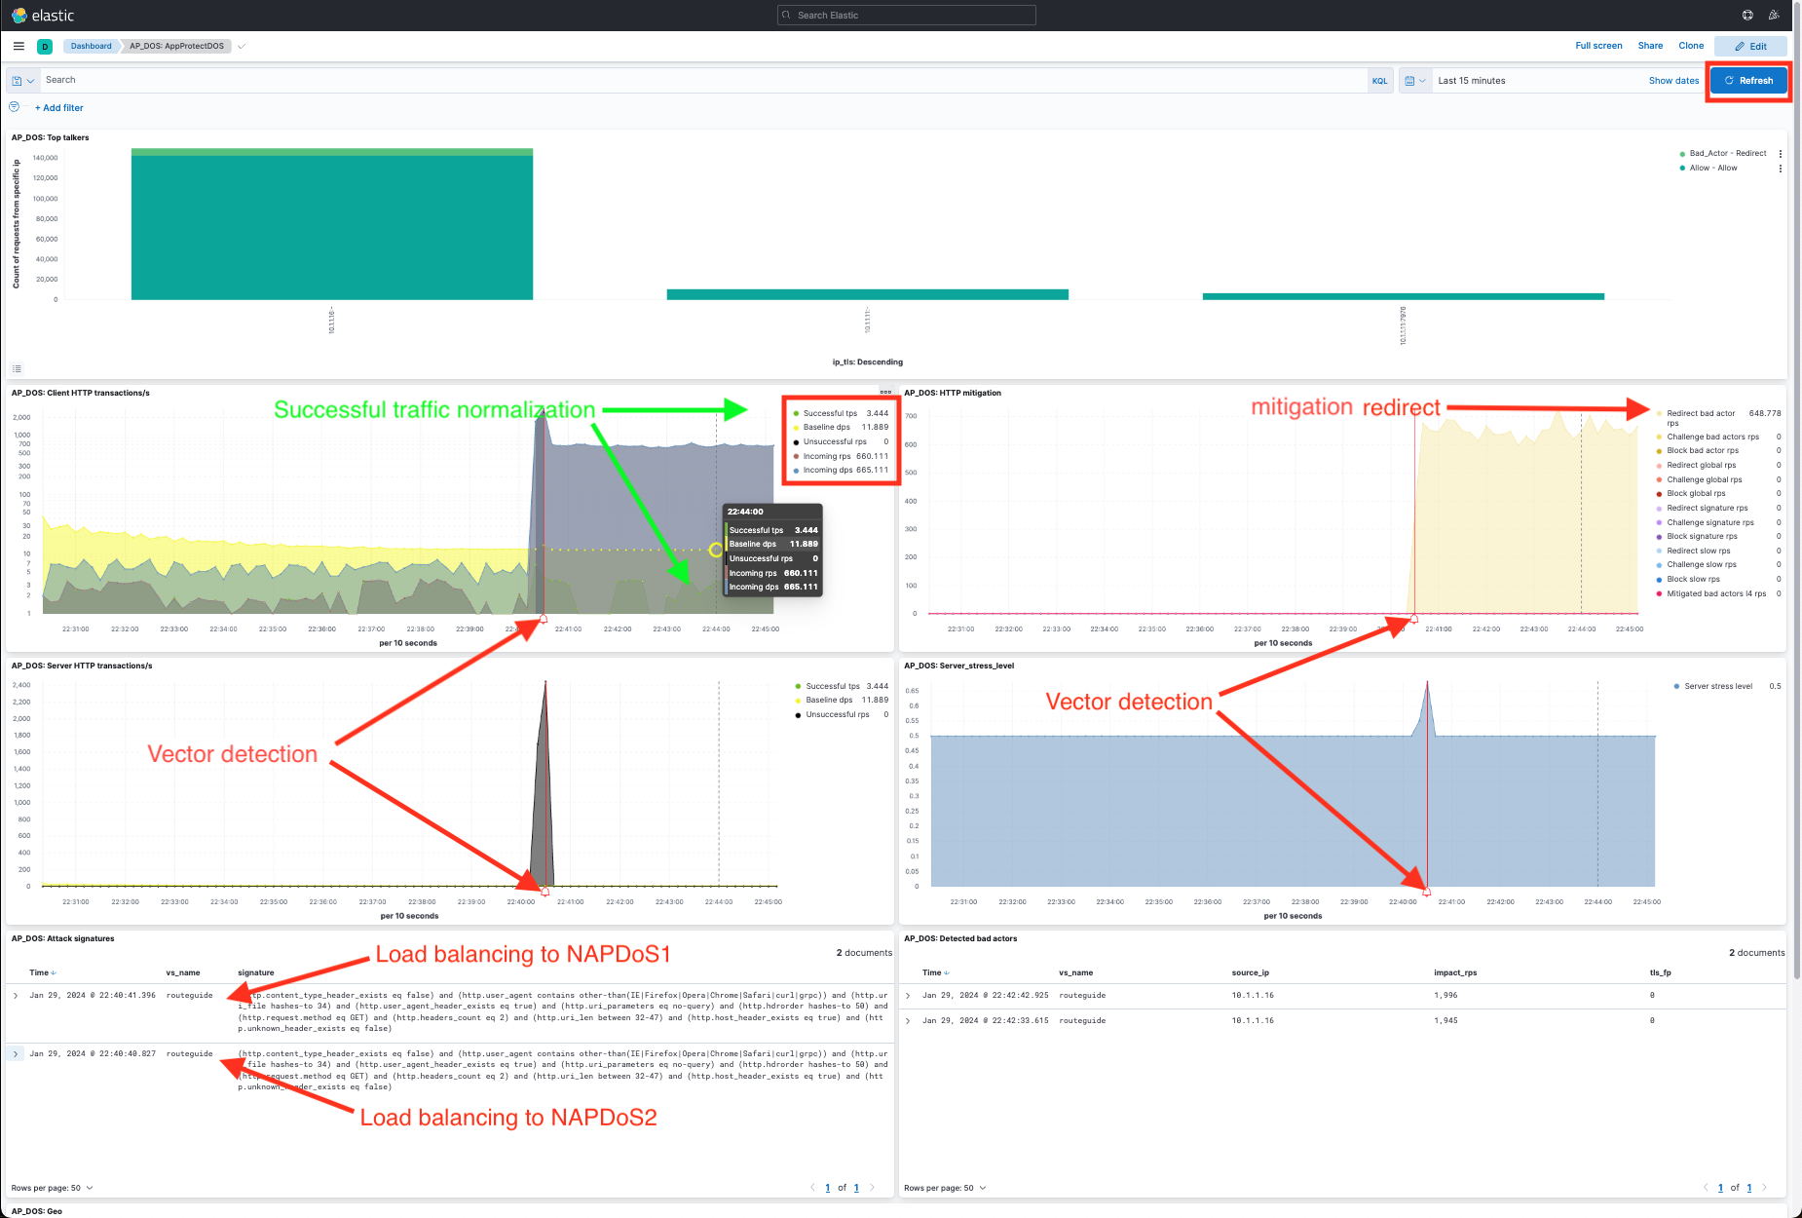Toggle the KQL query language switch
Image resolution: width=1802 pixels, height=1218 pixels.
pyautogui.click(x=1379, y=81)
